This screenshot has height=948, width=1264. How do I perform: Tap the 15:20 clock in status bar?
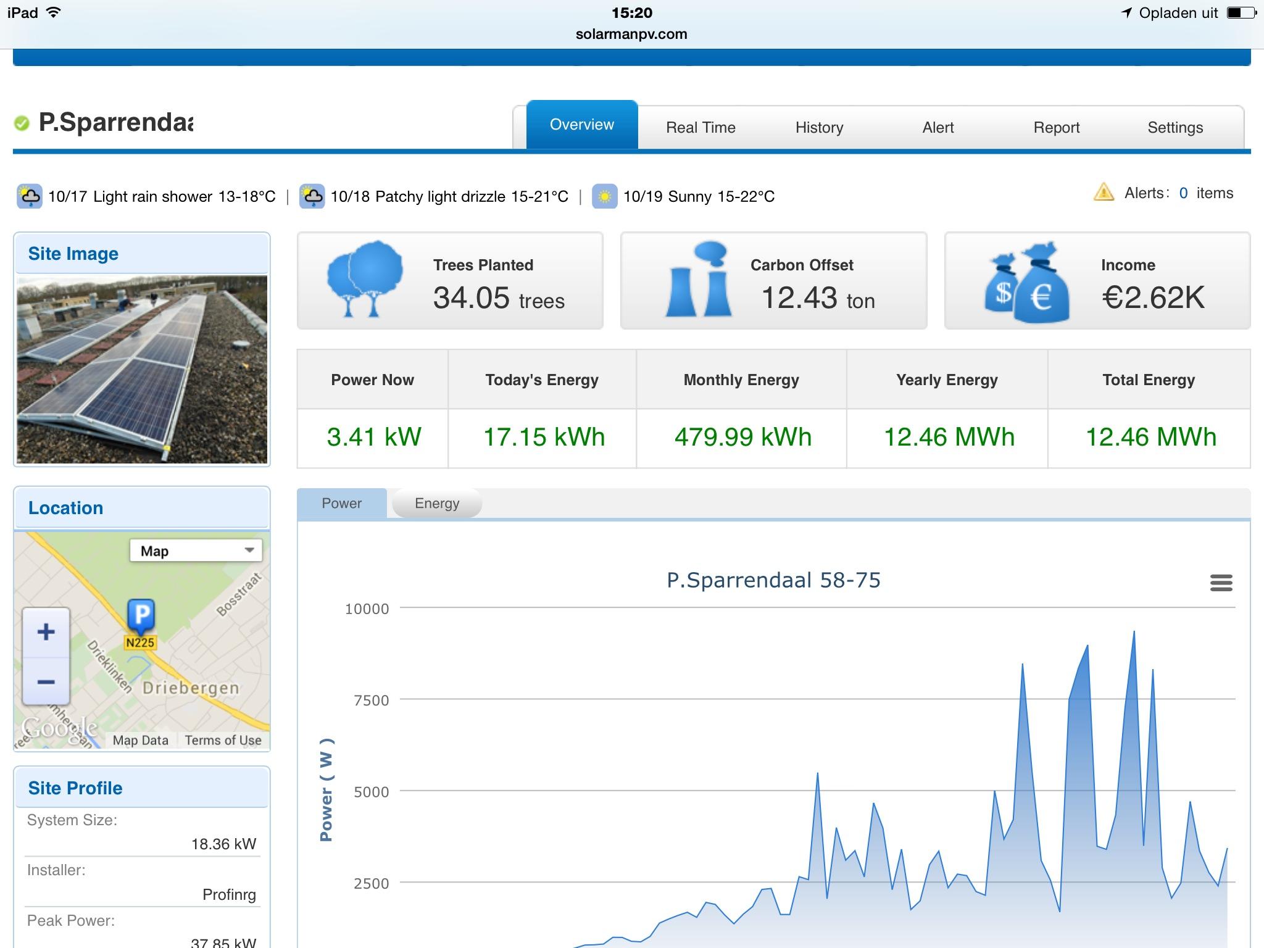coord(631,12)
